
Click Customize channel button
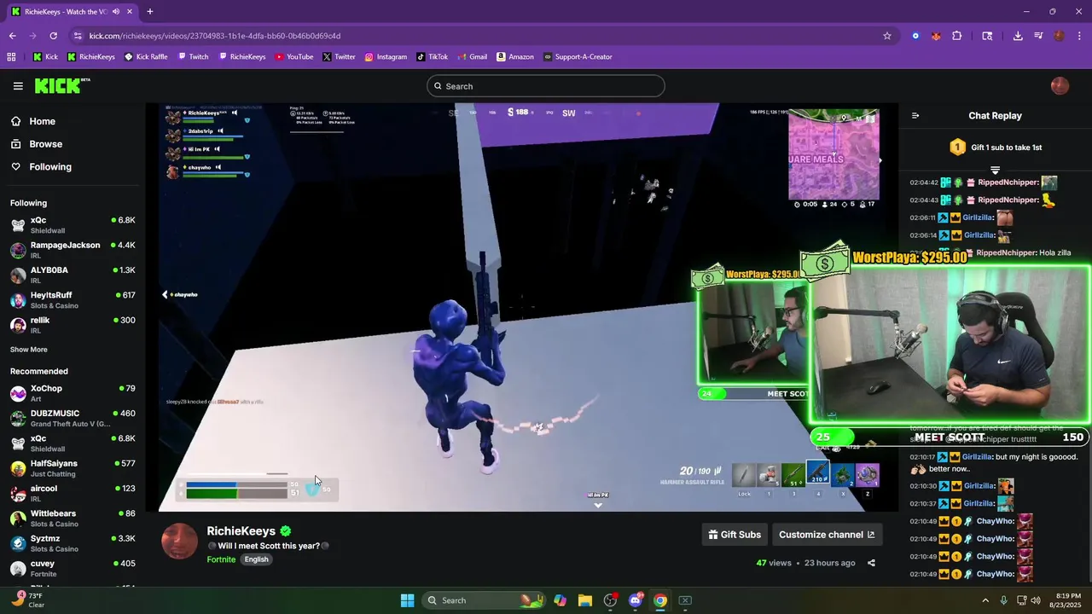click(827, 535)
